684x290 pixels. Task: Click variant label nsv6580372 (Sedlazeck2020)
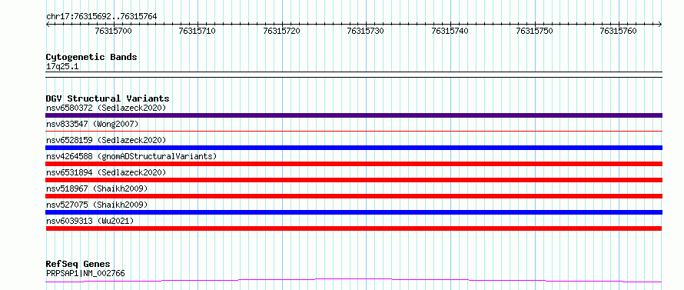(106, 108)
